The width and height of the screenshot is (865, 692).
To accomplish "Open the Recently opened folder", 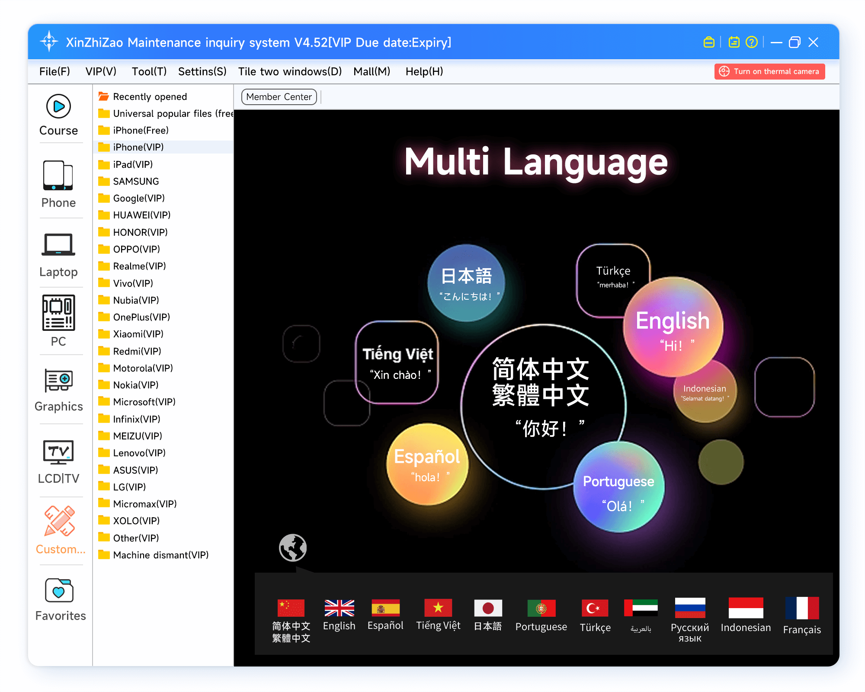I will pos(149,96).
